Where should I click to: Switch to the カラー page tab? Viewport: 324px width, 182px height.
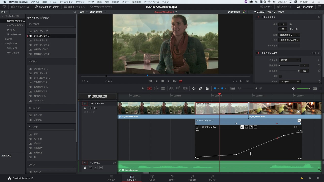(x=172, y=178)
